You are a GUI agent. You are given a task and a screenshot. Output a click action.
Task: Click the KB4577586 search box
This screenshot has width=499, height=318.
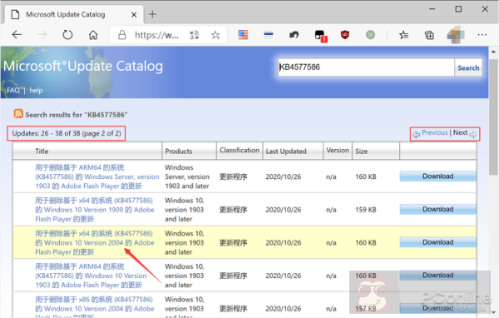point(366,67)
